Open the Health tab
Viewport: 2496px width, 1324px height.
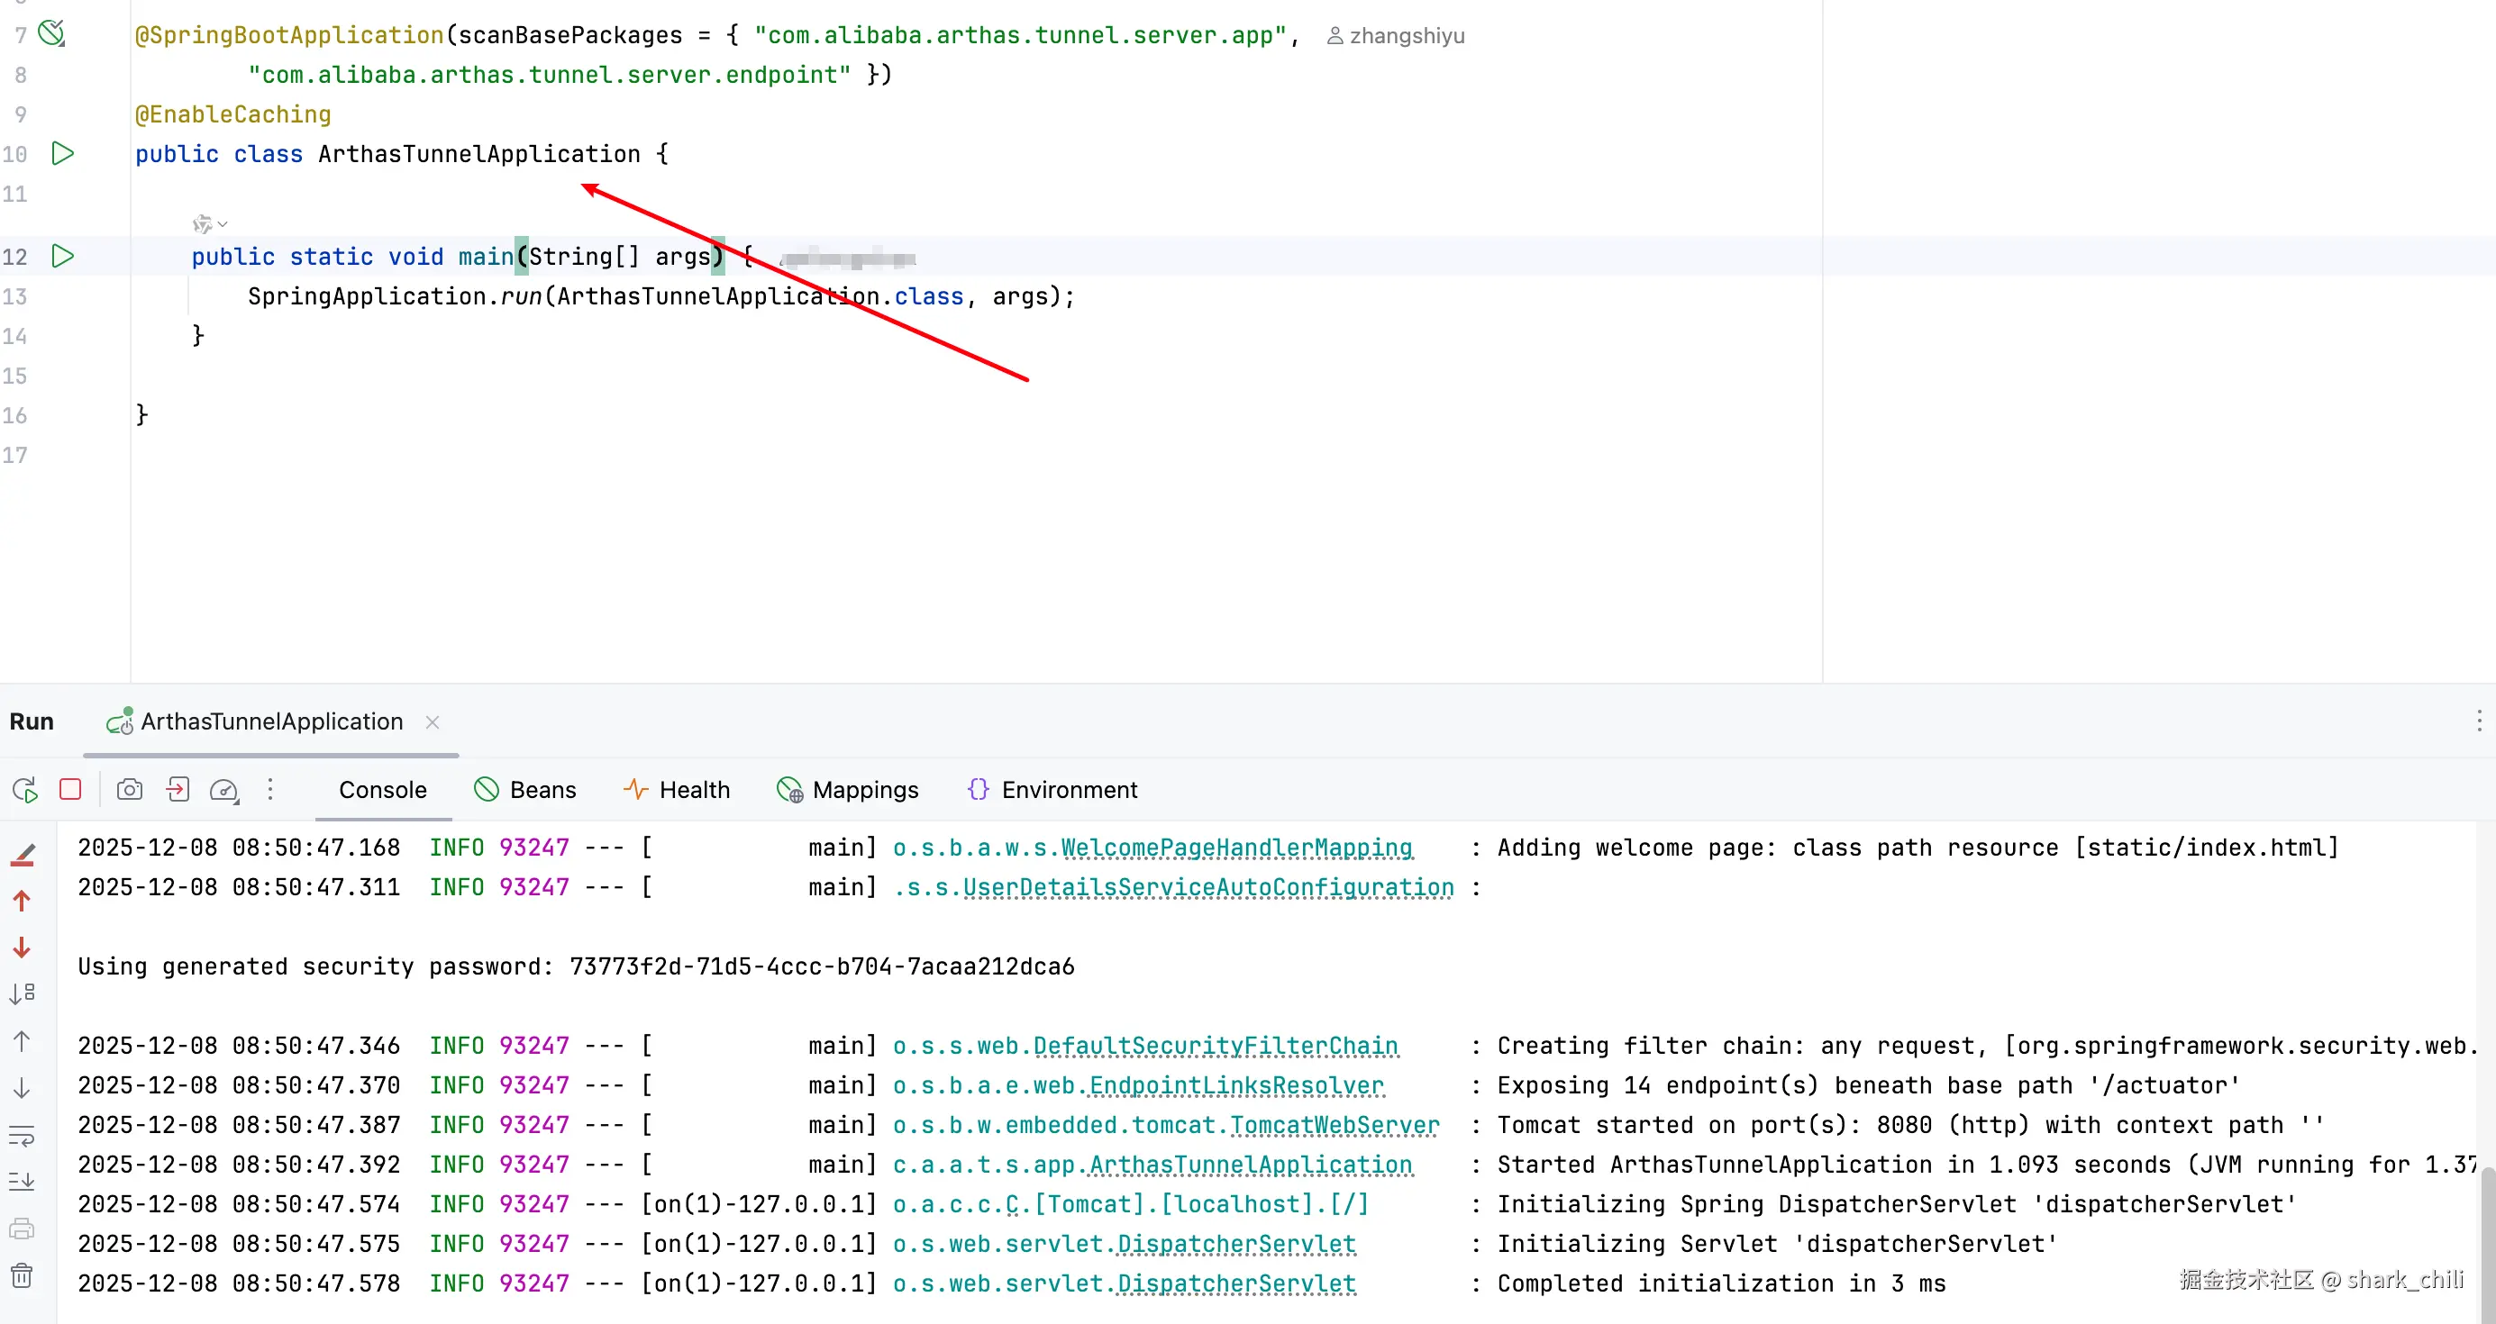677,789
